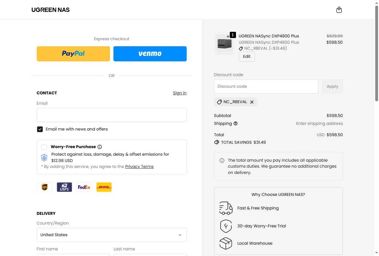The image size is (379, 256).
Task: Remove the NC_RBEVAL discount code
Action: tap(252, 102)
